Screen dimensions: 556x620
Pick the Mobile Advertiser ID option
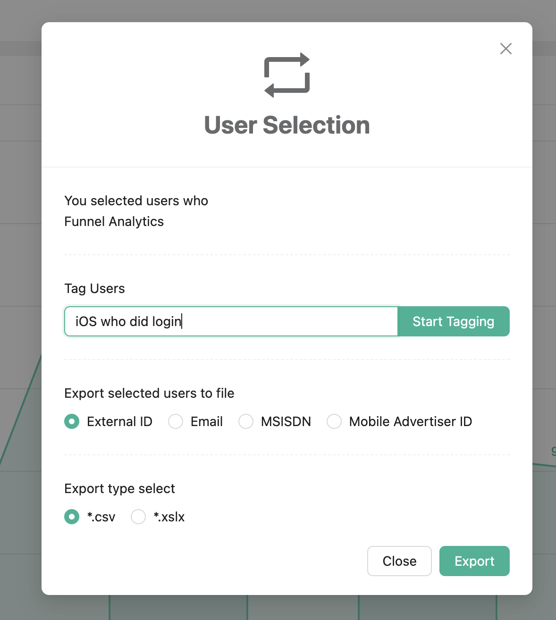[334, 421]
